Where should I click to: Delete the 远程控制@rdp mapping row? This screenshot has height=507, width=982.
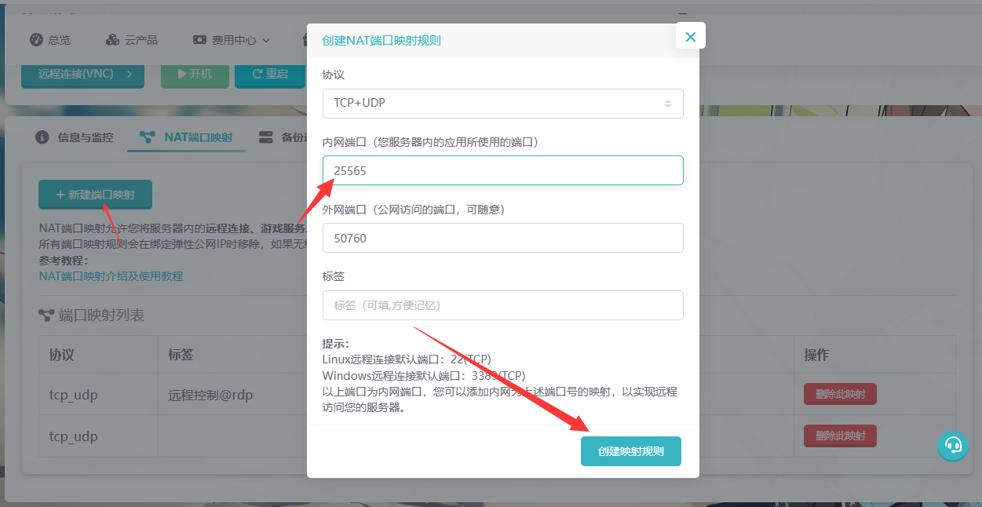click(839, 394)
